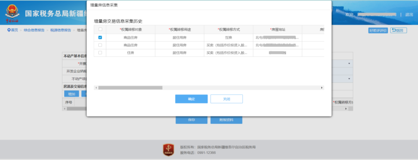Screen dimensions: 418x160
Task: Click the 服务电话 0991-12366 text
Action: tap(198, 153)
